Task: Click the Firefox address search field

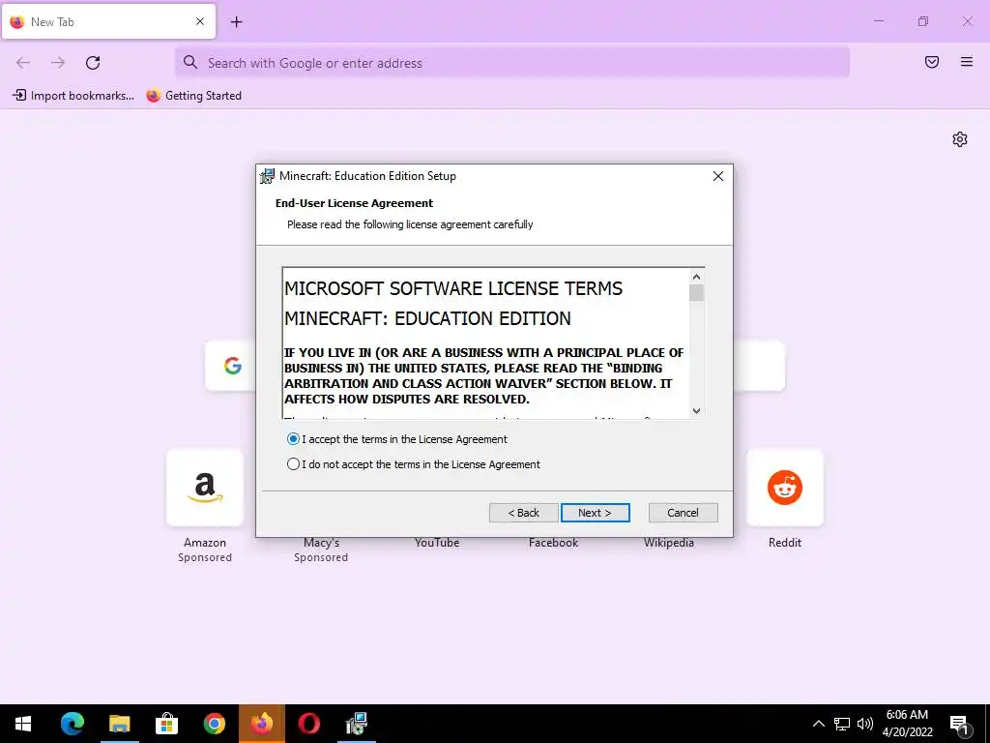Action: pos(512,63)
